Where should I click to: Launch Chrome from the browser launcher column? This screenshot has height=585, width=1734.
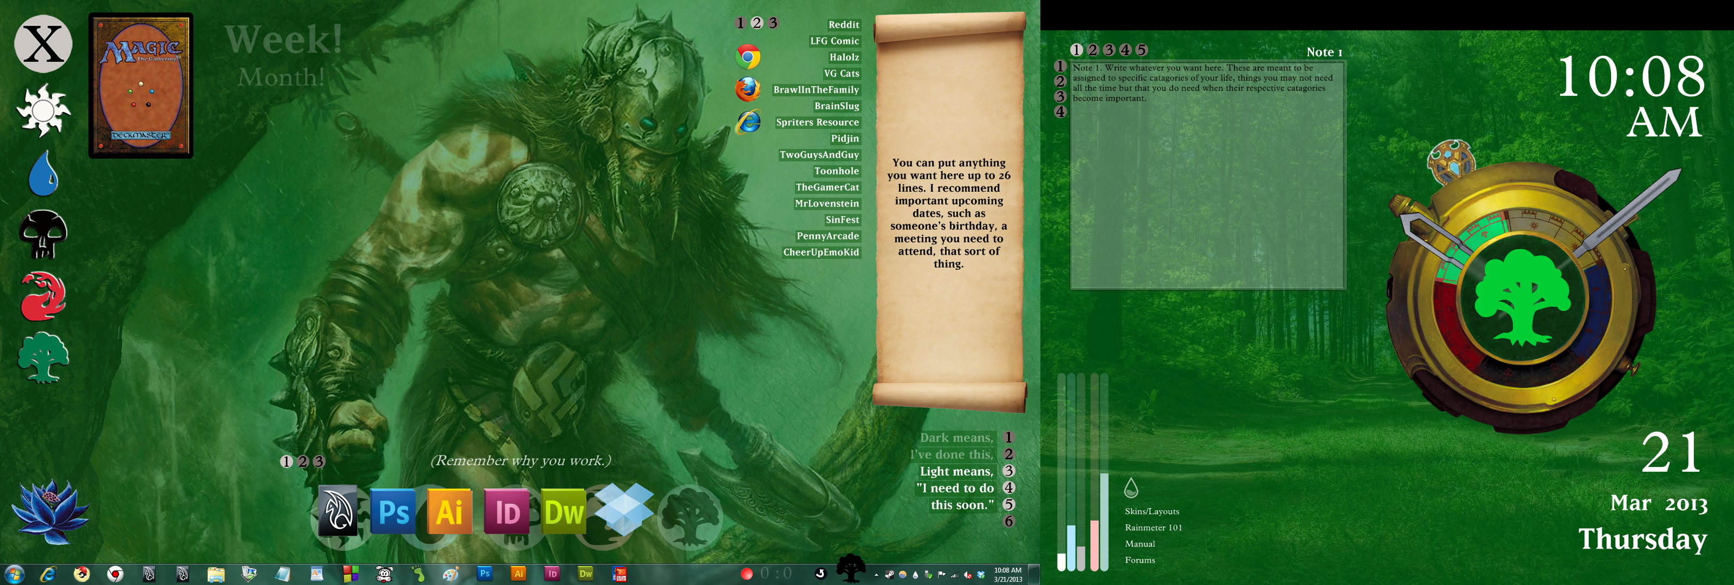pyautogui.click(x=747, y=57)
